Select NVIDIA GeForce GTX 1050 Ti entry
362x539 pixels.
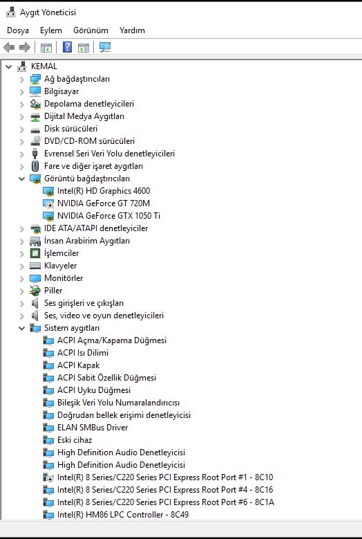coord(108,216)
